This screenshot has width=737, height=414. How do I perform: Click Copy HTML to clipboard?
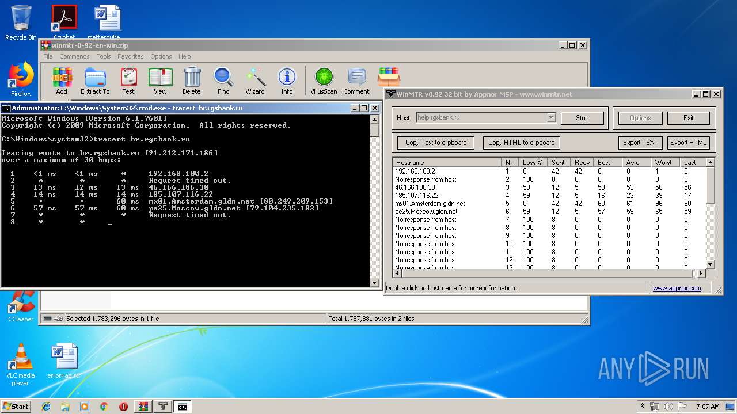[x=522, y=143]
